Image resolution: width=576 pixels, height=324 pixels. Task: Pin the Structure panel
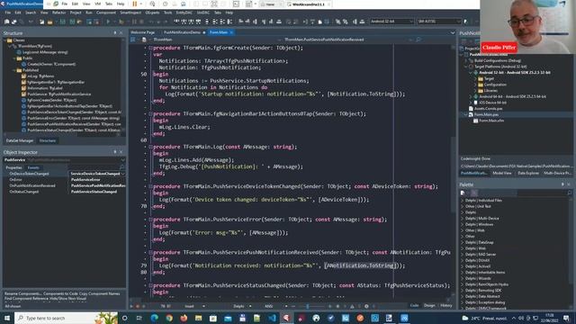(115, 33)
